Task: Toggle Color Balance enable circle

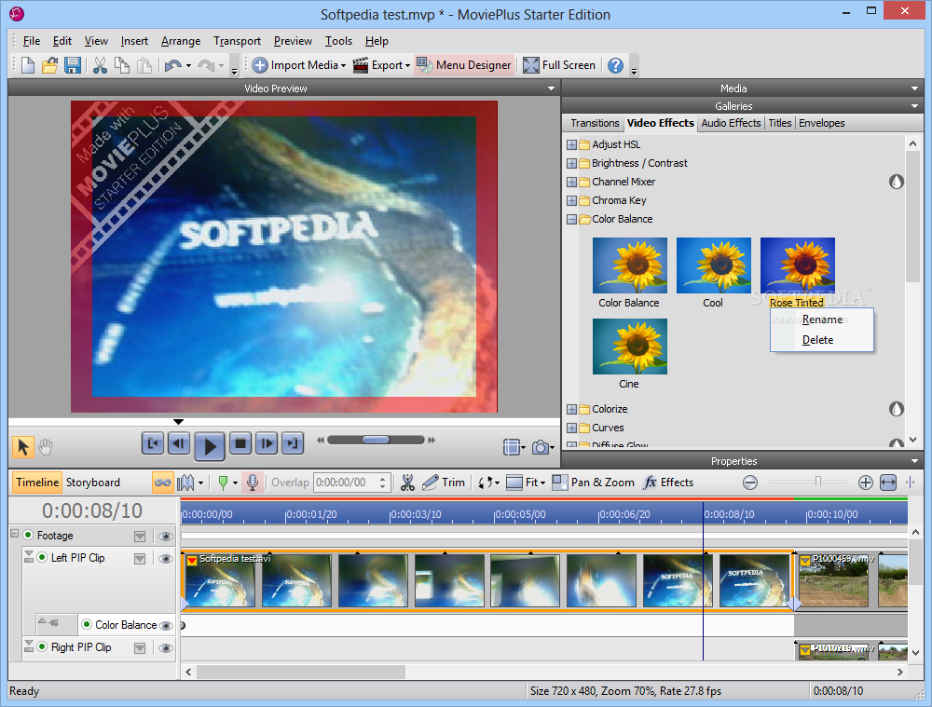Action: point(87,624)
